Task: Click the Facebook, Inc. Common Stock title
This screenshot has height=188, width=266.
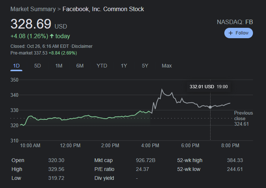Action: tap(103, 9)
